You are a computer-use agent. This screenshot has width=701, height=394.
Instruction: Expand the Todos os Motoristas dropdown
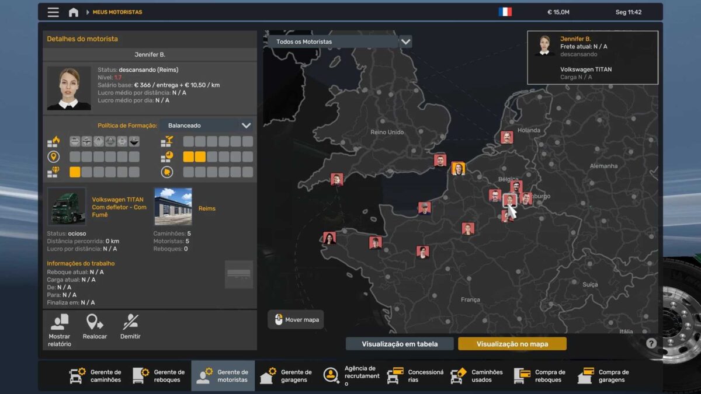pos(333,41)
